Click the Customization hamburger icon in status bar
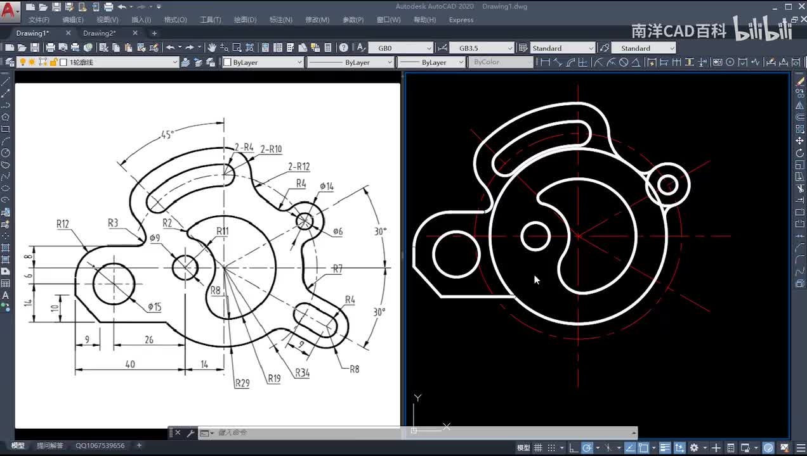Viewport: 807px width, 456px height. (x=801, y=448)
